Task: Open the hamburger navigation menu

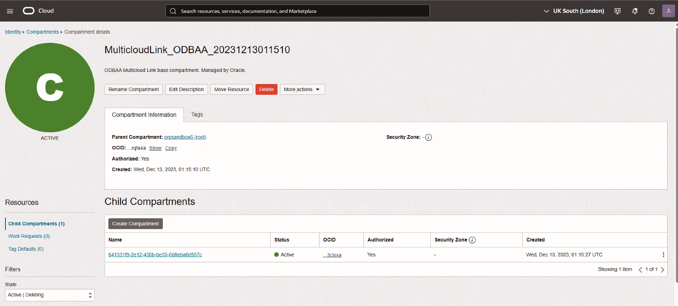Action: pyautogui.click(x=10, y=11)
